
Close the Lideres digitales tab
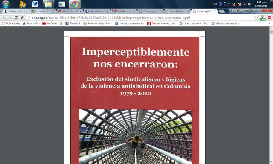point(26,11)
